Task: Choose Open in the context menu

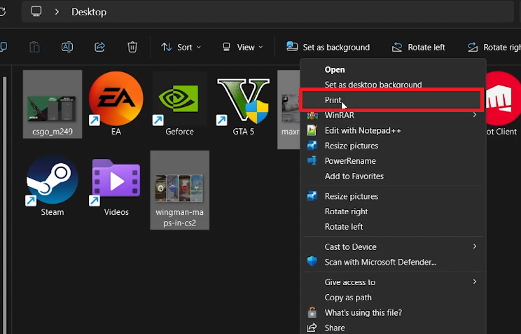Action: click(393, 70)
